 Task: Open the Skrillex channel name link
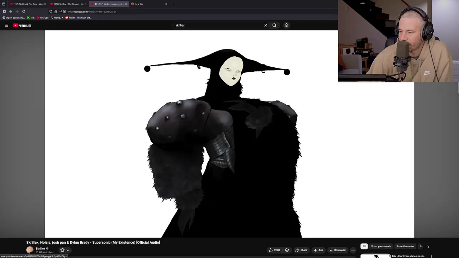(40, 249)
